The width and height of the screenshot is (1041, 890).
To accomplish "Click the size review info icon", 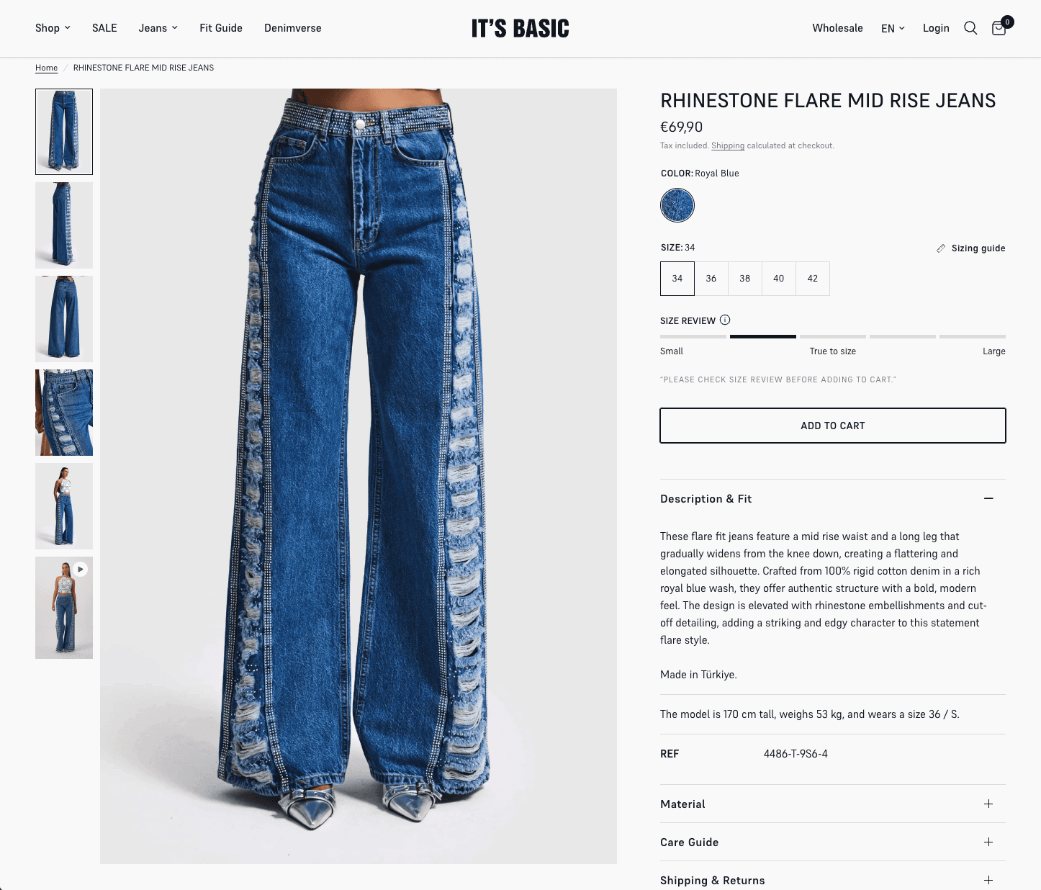I will (x=725, y=320).
